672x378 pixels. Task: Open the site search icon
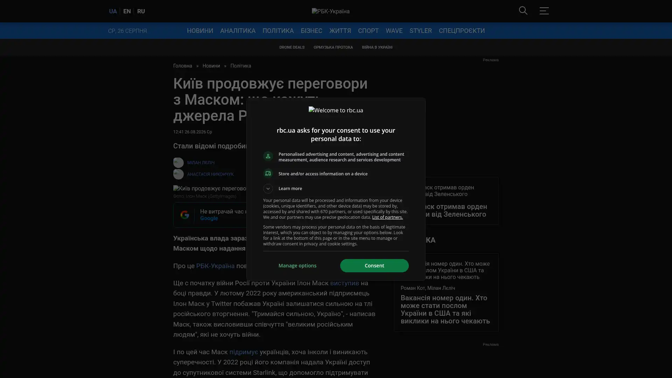click(x=523, y=11)
